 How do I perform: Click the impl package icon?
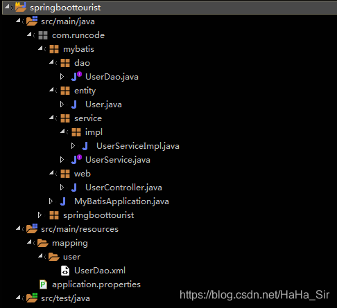tap(76, 132)
